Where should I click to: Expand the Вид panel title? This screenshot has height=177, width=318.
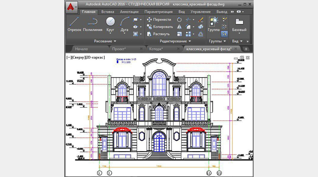click(x=237, y=41)
